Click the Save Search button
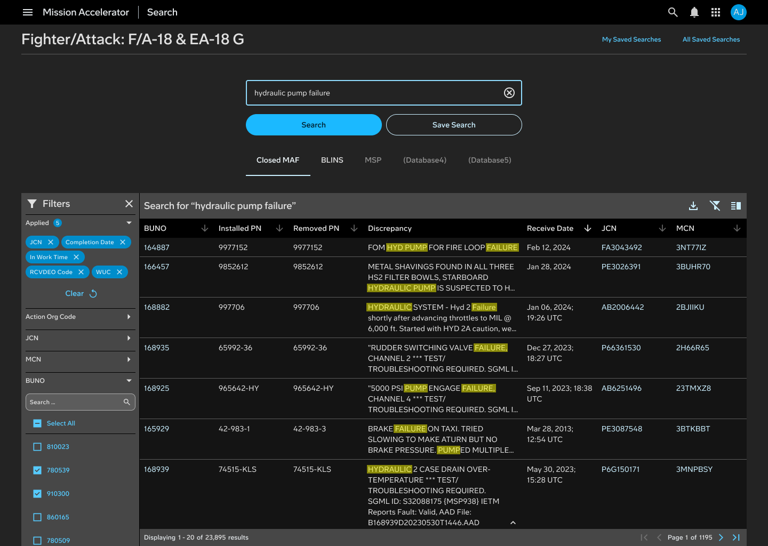768x546 pixels. tap(454, 125)
